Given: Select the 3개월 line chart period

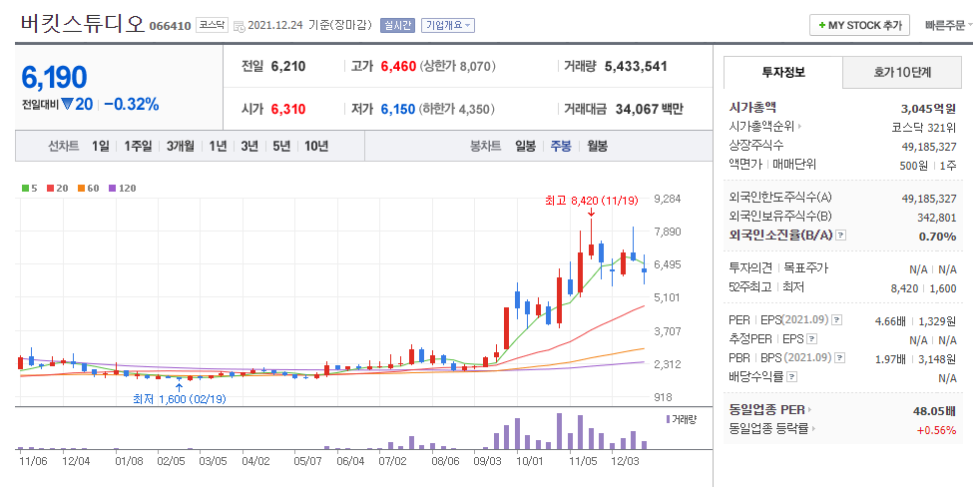Looking at the screenshot, I should [x=181, y=147].
